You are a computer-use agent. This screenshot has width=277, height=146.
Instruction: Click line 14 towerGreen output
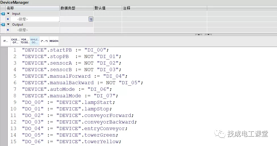click(70, 135)
